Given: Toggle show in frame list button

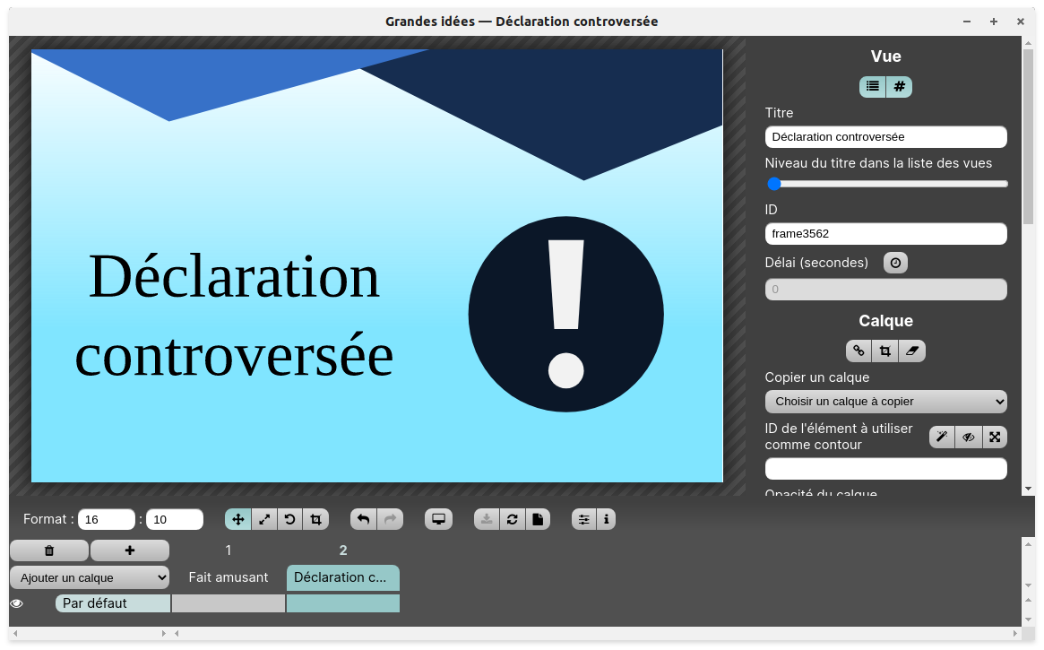Looking at the screenshot, I should (x=873, y=87).
